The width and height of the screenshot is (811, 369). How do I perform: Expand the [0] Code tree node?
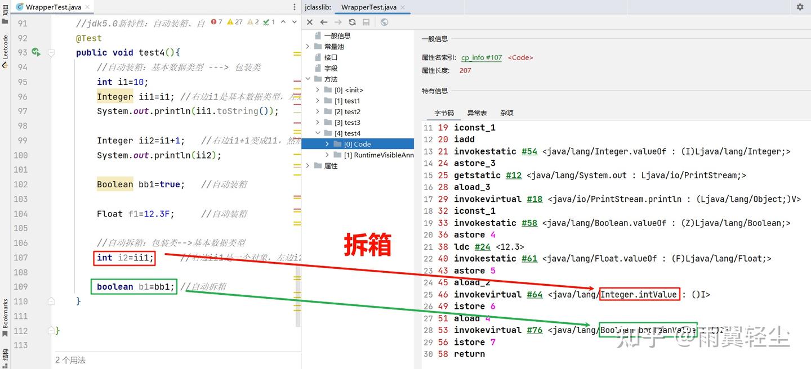[327, 143]
